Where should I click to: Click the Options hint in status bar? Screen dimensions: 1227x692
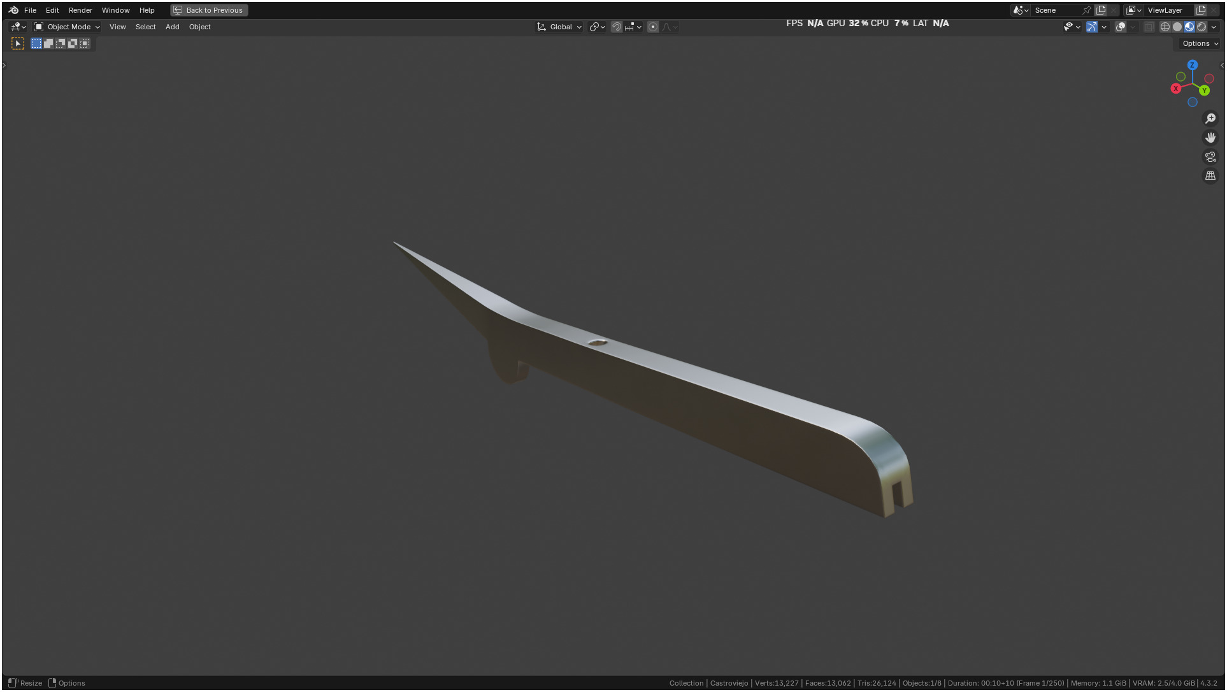click(x=67, y=683)
